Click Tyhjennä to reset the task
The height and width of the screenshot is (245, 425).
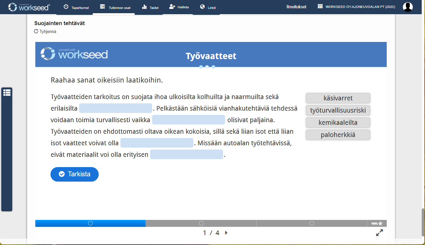(45, 32)
